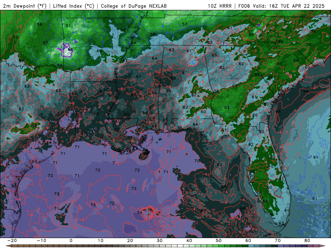Click the '0' color bar label
This screenshot has height=248, width=331.
click(71, 241)
